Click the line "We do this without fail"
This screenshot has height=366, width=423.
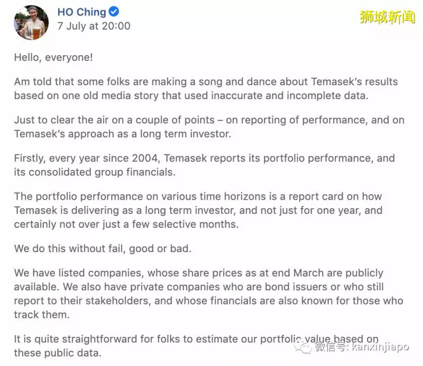point(103,249)
